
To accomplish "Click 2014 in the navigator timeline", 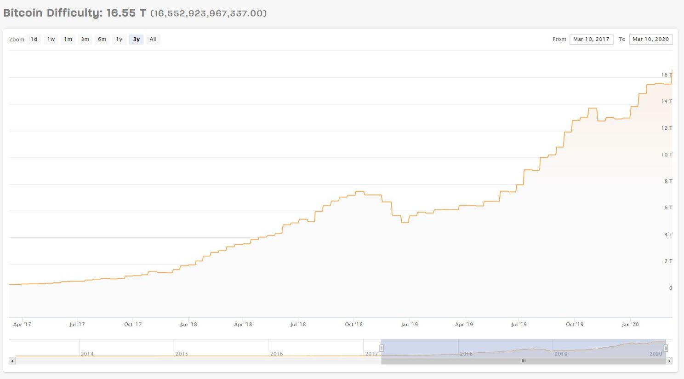I will 87,354.
